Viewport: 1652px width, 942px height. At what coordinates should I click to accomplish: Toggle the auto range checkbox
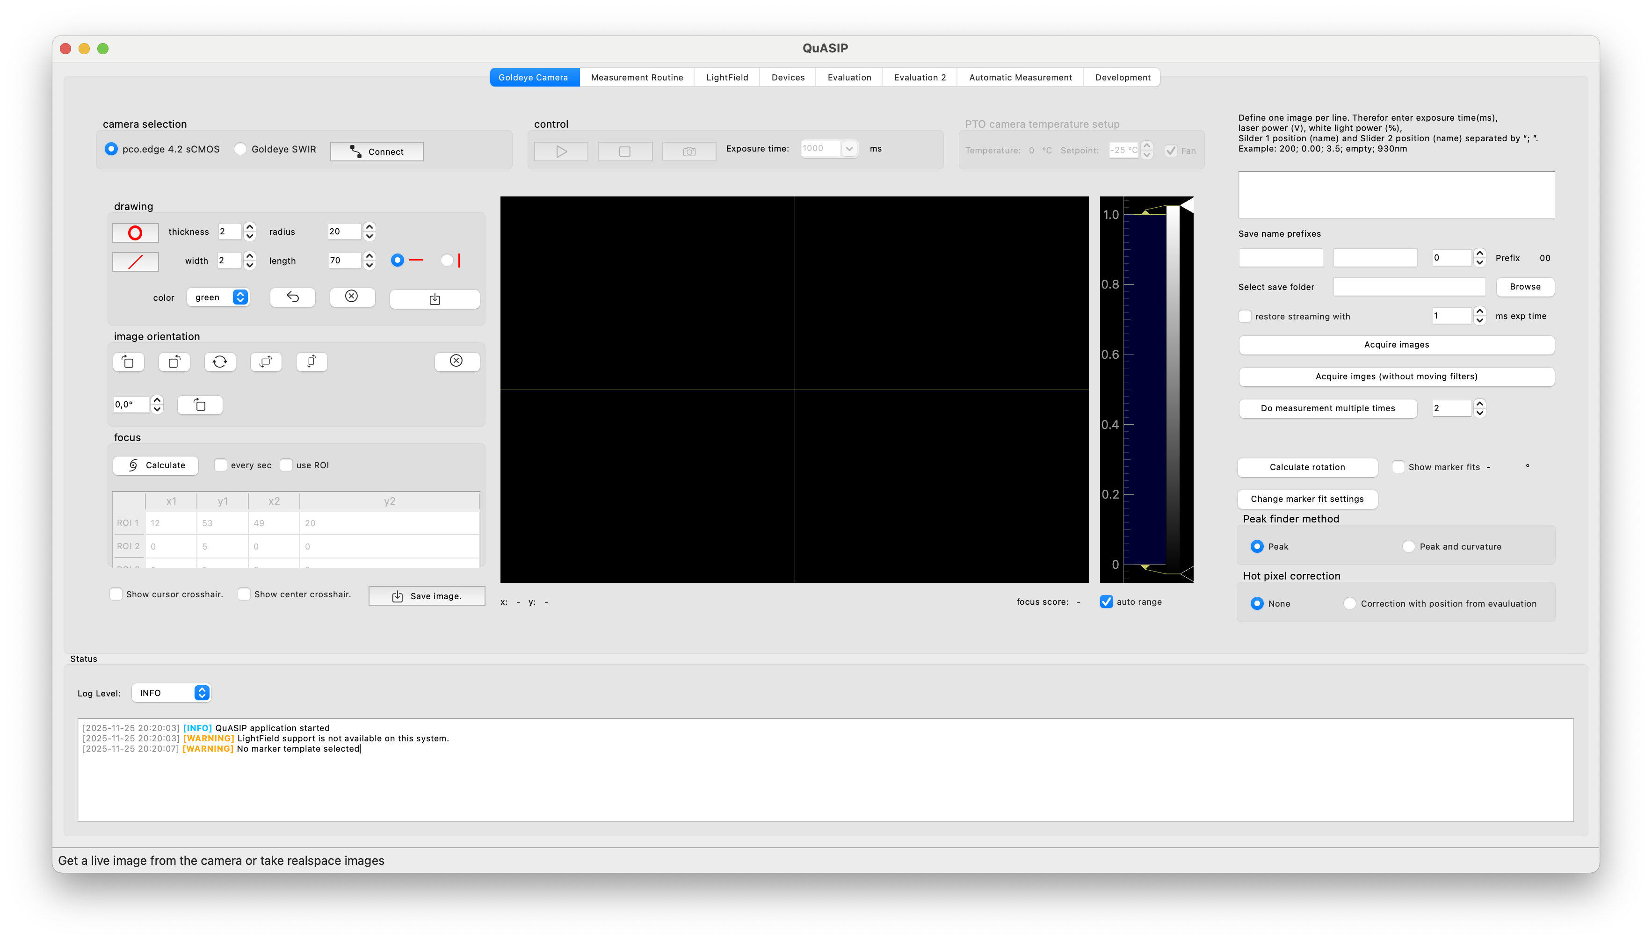[1107, 601]
